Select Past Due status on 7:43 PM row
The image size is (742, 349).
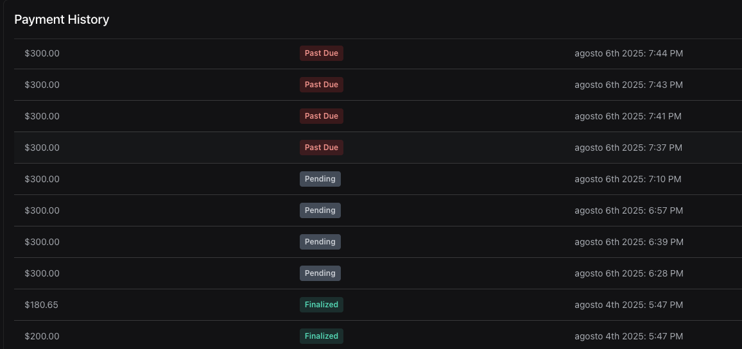(x=321, y=85)
